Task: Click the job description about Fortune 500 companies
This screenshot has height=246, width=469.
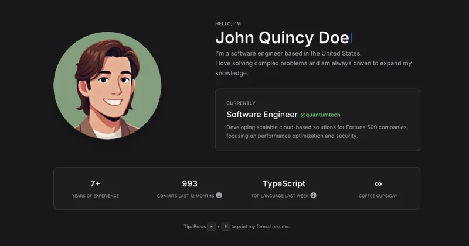Action: tap(317, 131)
